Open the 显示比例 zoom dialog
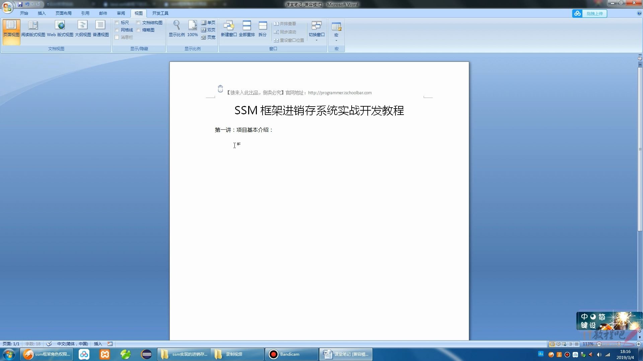643x361 pixels. [x=176, y=29]
